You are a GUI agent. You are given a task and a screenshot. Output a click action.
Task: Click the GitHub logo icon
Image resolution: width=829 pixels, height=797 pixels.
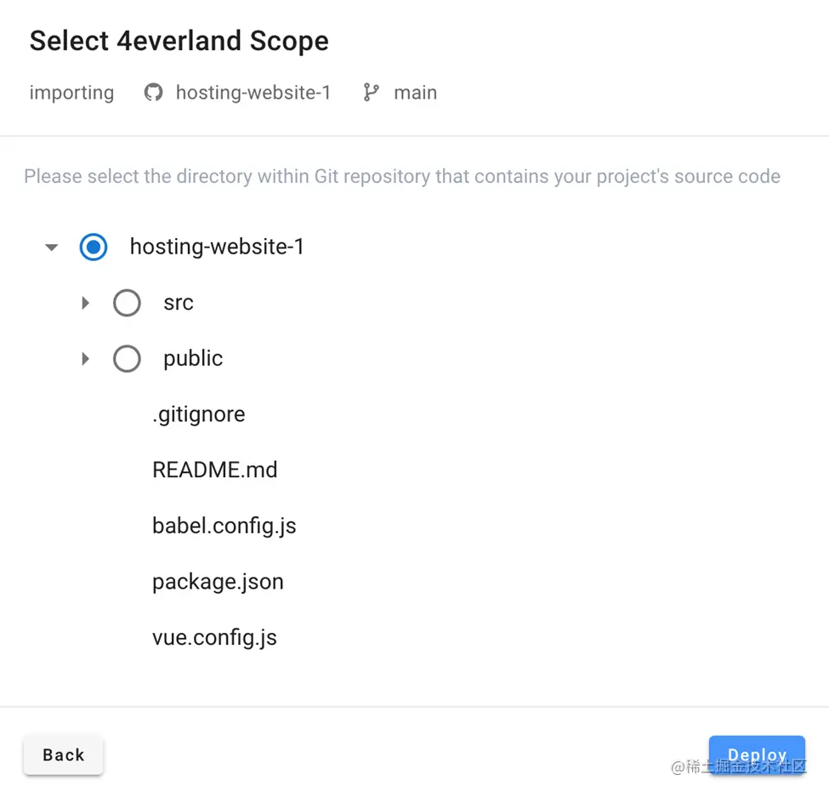pyautogui.click(x=153, y=93)
